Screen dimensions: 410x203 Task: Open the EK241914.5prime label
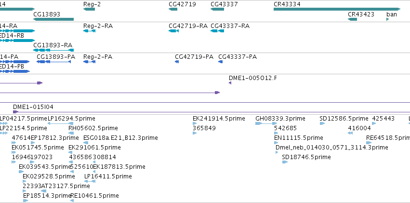point(219,119)
